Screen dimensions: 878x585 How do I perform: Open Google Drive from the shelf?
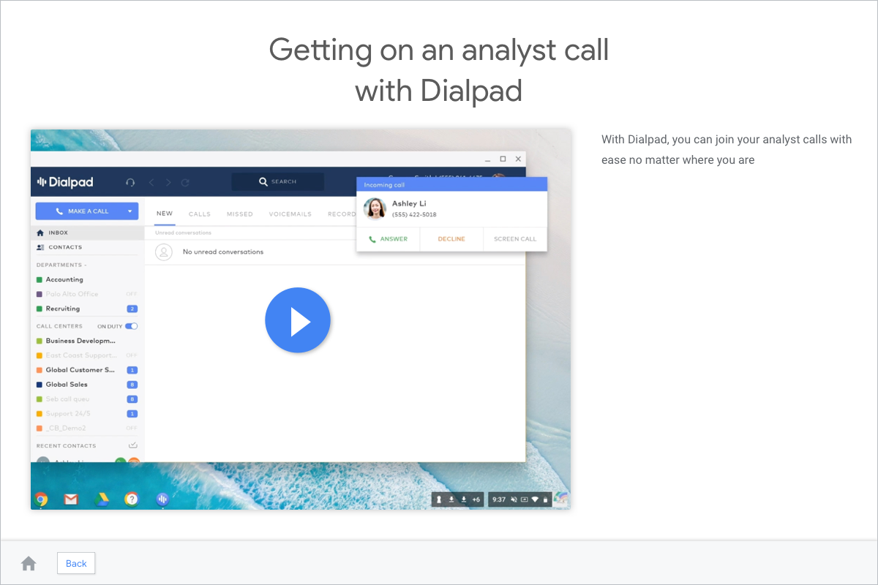(x=101, y=499)
